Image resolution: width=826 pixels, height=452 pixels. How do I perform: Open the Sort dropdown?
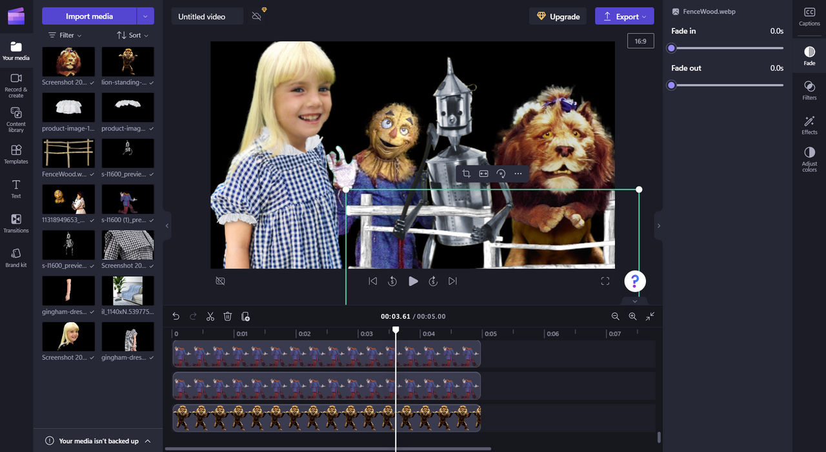click(132, 36)
